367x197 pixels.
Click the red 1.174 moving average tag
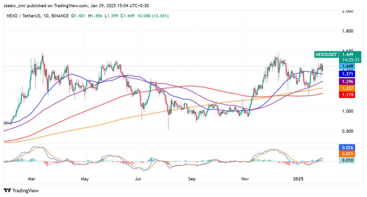tap(347, 95)
